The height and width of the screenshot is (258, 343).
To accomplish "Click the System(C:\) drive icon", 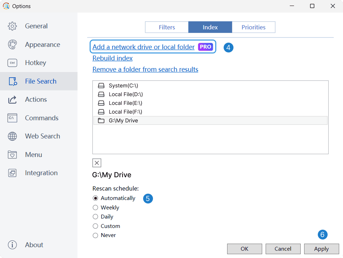I will tap(101, 85).
